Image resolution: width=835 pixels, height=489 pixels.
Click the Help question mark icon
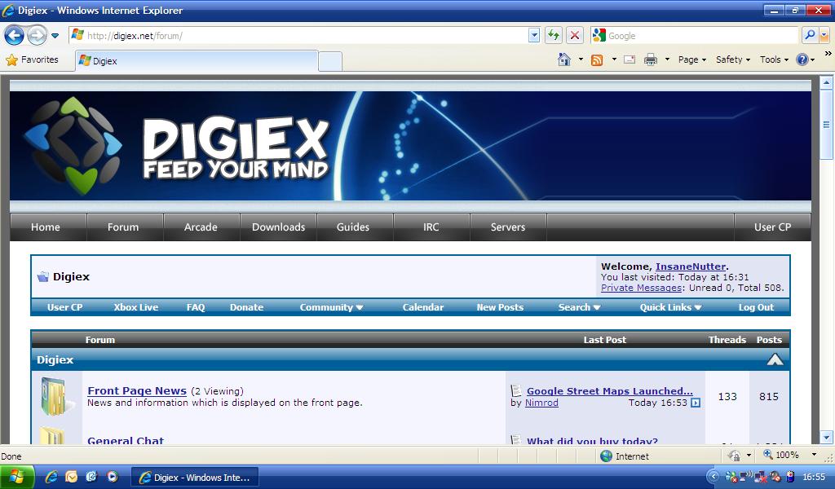click(x=802, y=59)
